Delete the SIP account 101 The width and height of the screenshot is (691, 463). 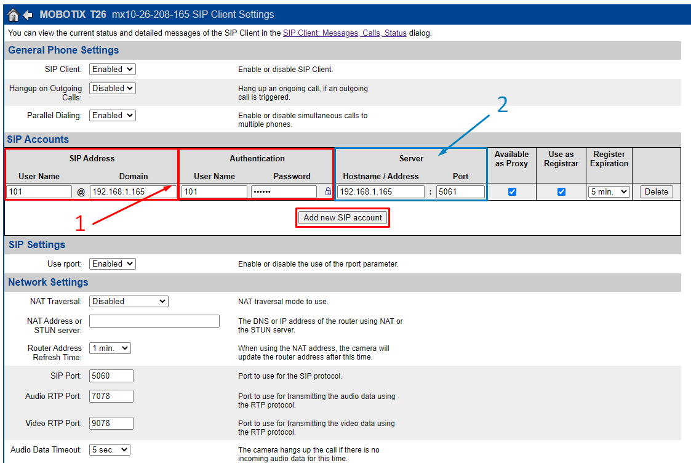656,192
